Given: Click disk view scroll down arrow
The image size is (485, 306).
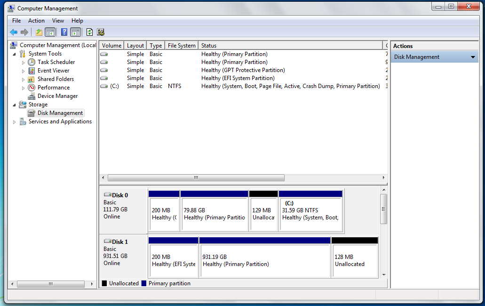Looking at the screenshot, I should 384,275.
